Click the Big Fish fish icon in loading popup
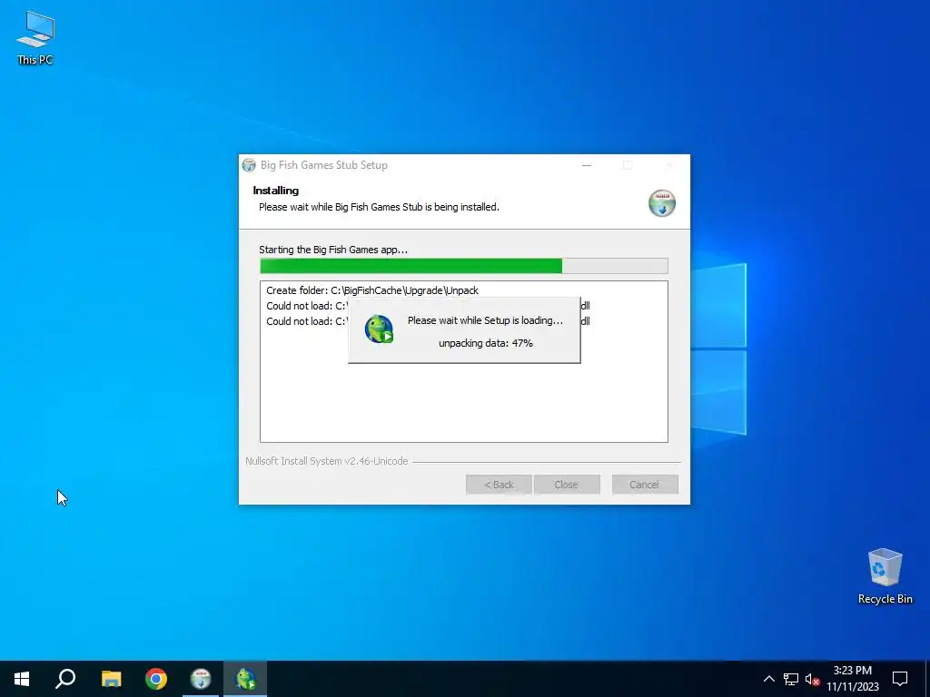Viewport: 930px width, 697px height. point(379,329)
